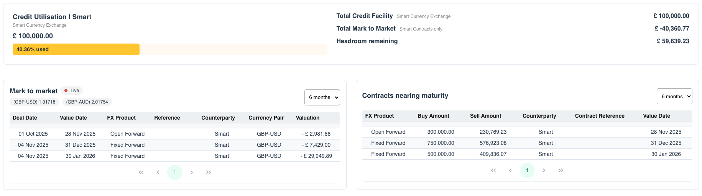
Task: Open the Mark to market 6 months dropdown
Action: pyautogui.click(x=322, y=97)
